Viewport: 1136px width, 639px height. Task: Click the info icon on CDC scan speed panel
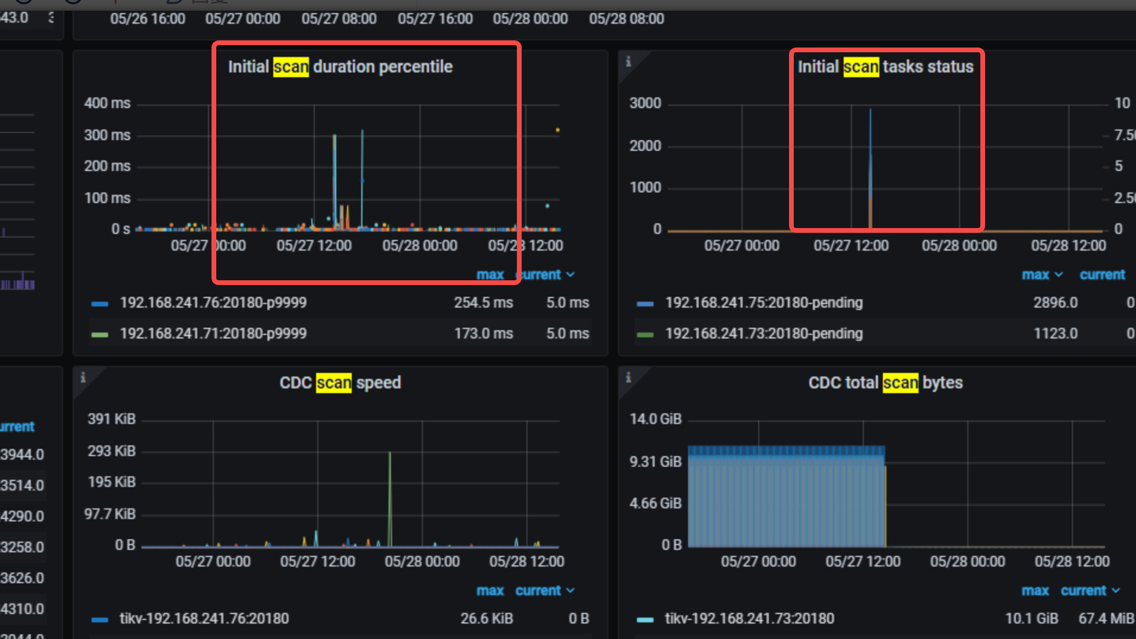point(83,377)
